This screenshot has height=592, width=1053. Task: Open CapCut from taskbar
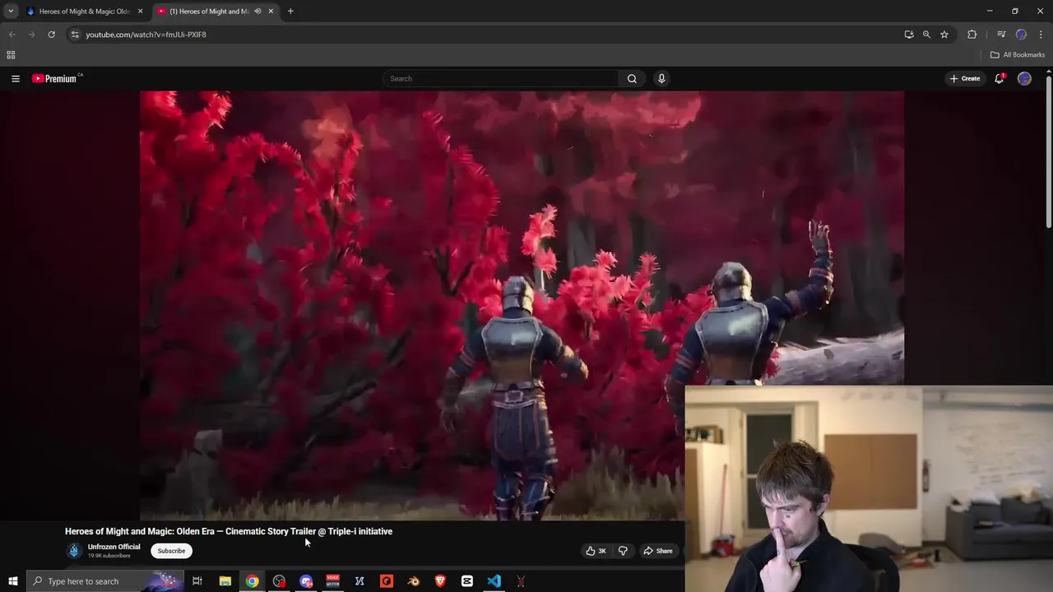tap(467, 581)
